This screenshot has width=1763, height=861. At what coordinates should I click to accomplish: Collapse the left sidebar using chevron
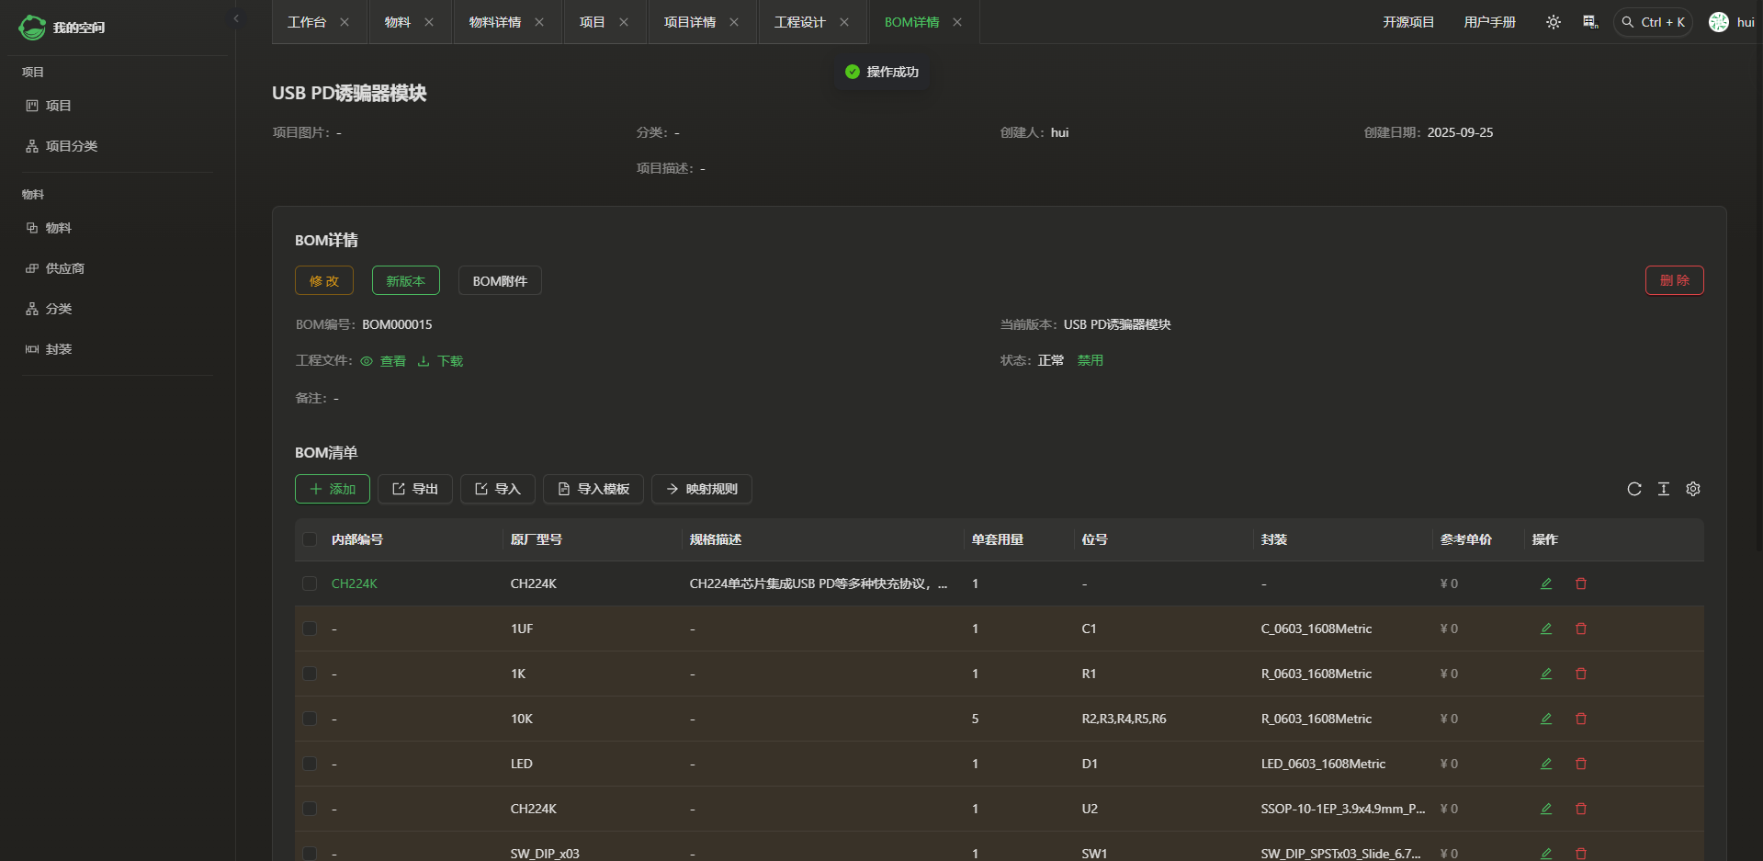click(236, 18)
